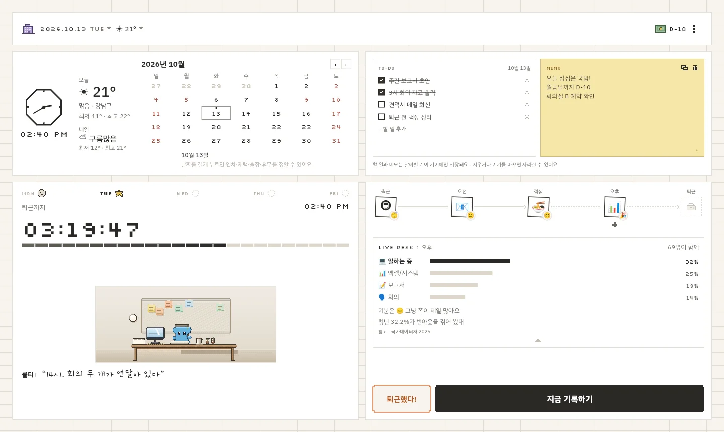
Task: Click the 퇴근했다! button
Action: [x=401, y=399]
